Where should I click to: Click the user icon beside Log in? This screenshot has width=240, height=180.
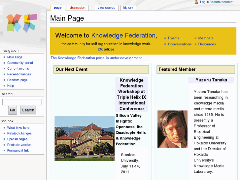[x=196, y=2]
